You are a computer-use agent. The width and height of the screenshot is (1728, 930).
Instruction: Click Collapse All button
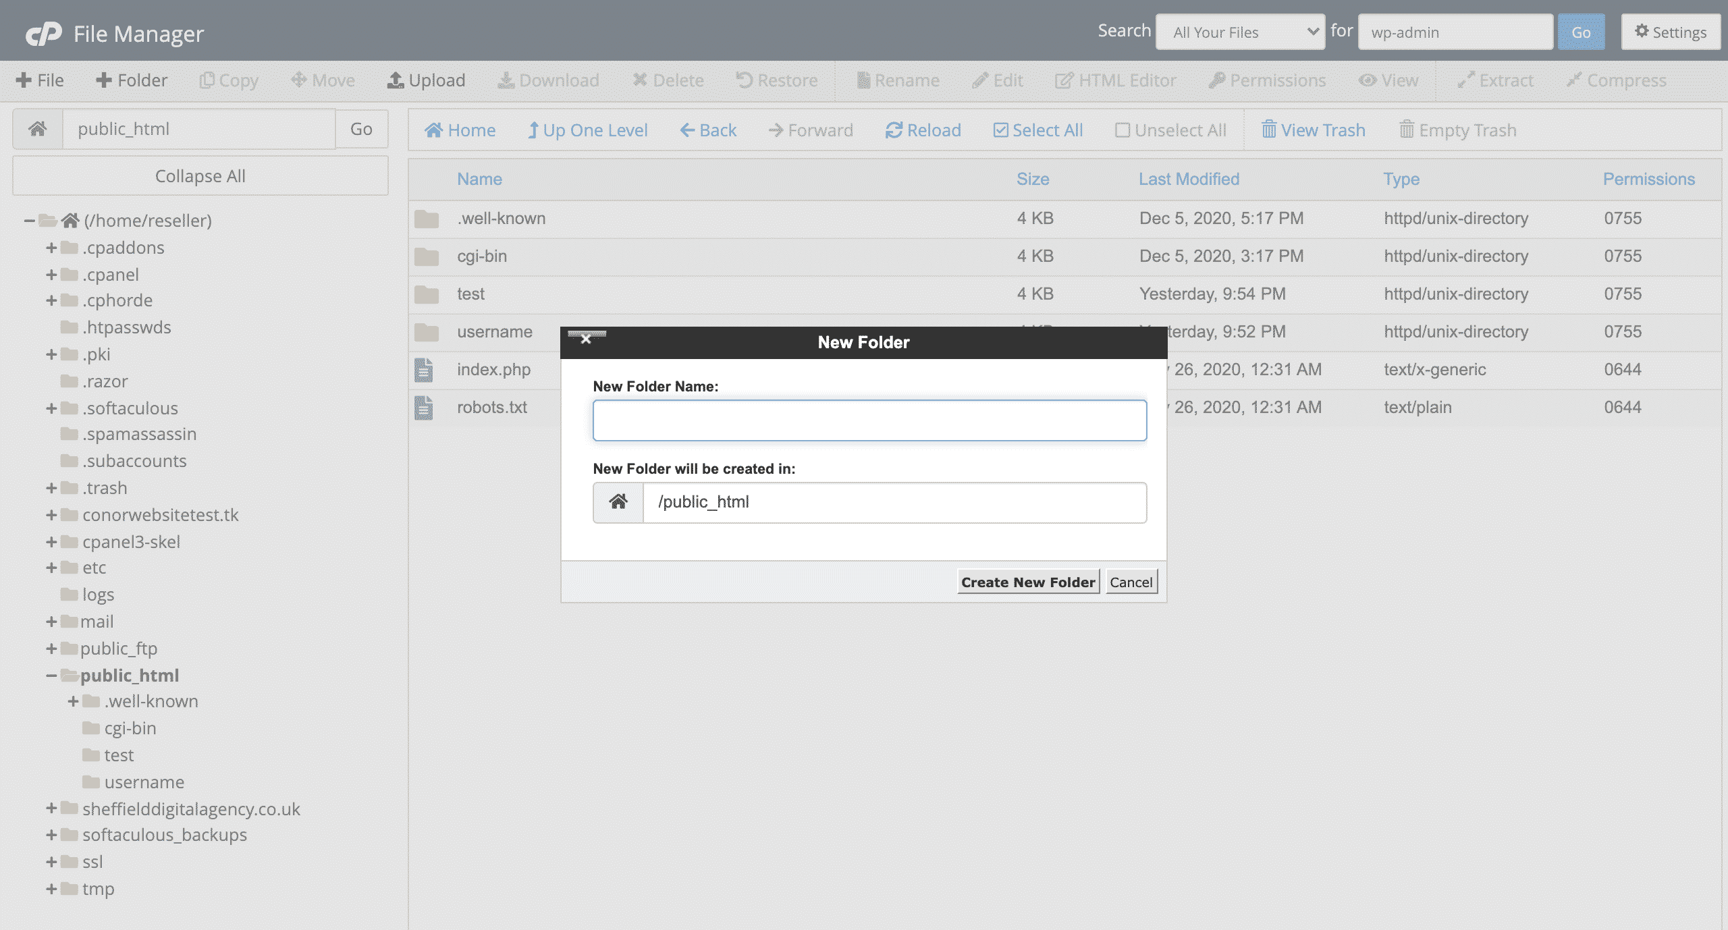pyautogui.click(x=200, y=176)
